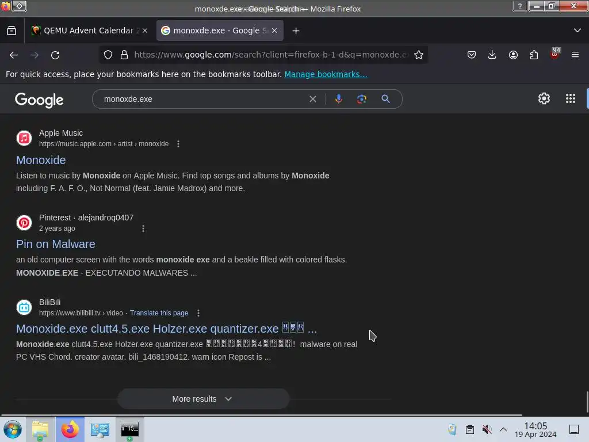View site security info via padlock icon
The image size is (589, 442).
pos(124,55)
